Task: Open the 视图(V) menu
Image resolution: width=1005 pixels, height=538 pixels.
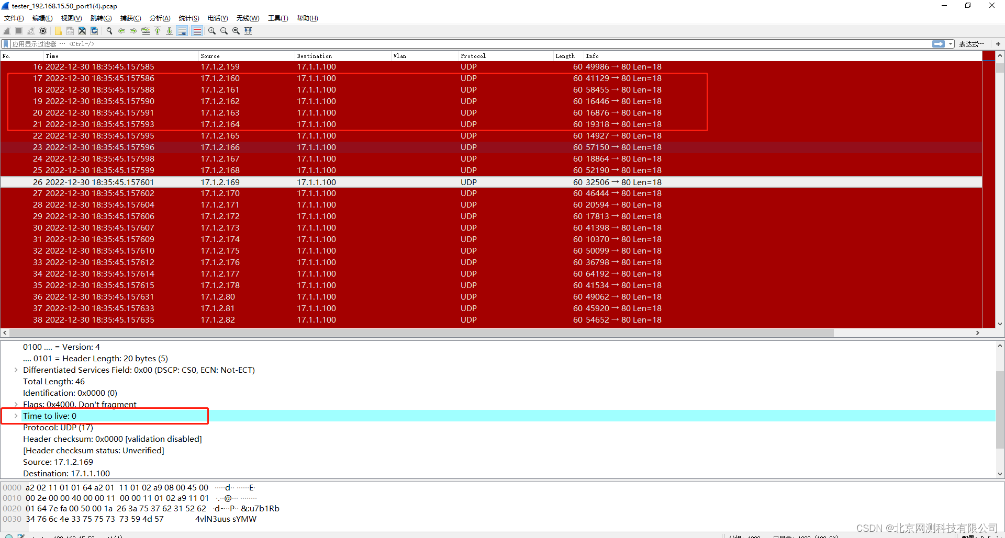Action: click(x=71, y=18)
